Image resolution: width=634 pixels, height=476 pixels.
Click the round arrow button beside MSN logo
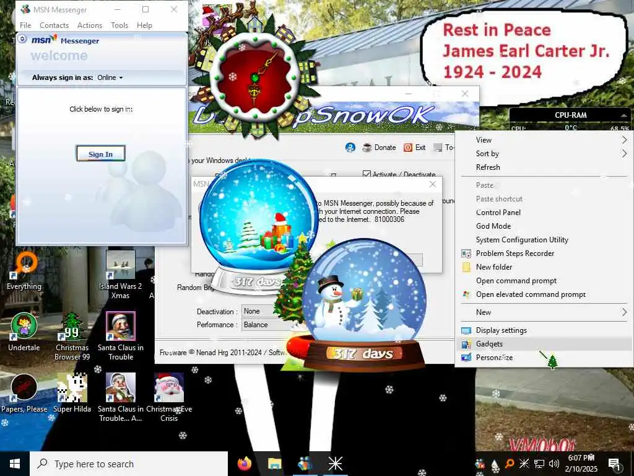23,39
